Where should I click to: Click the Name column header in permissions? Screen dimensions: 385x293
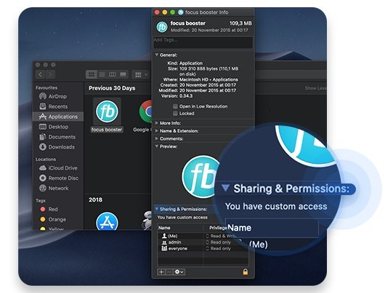[x=164, y=228]
